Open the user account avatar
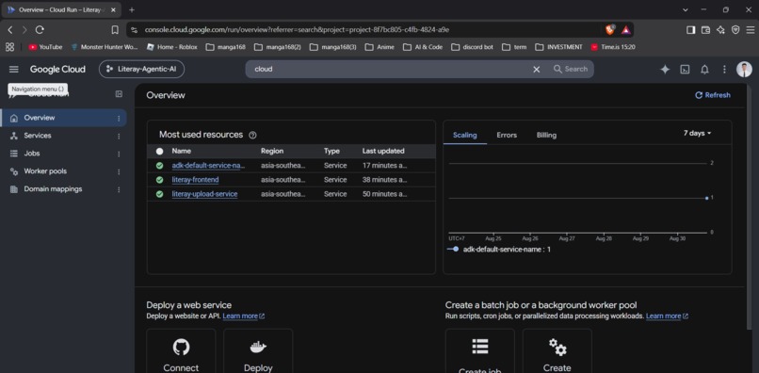The image size is (759, 373). tap(744, 70)
